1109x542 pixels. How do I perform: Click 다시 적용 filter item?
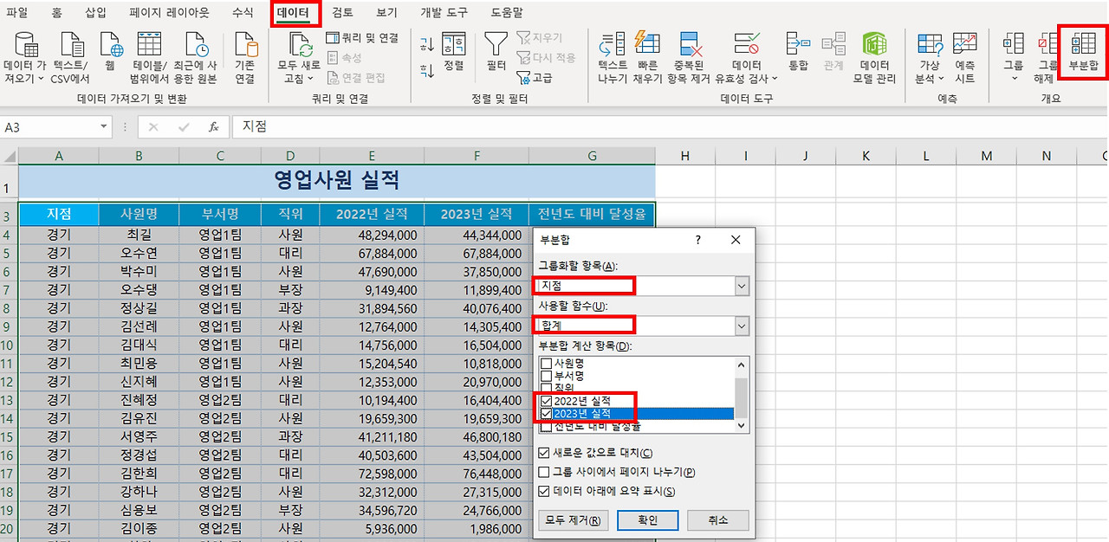(546, 58)
